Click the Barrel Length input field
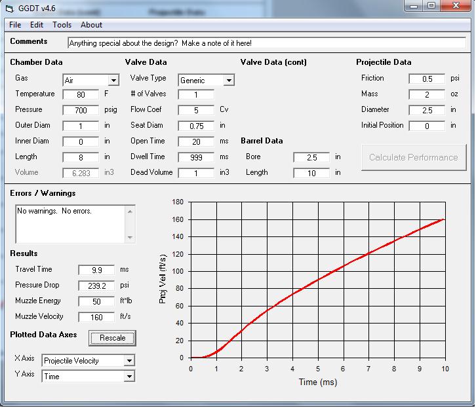Viewport: 476px width, 408px height. pyautogui.click(x=311, y=173)
